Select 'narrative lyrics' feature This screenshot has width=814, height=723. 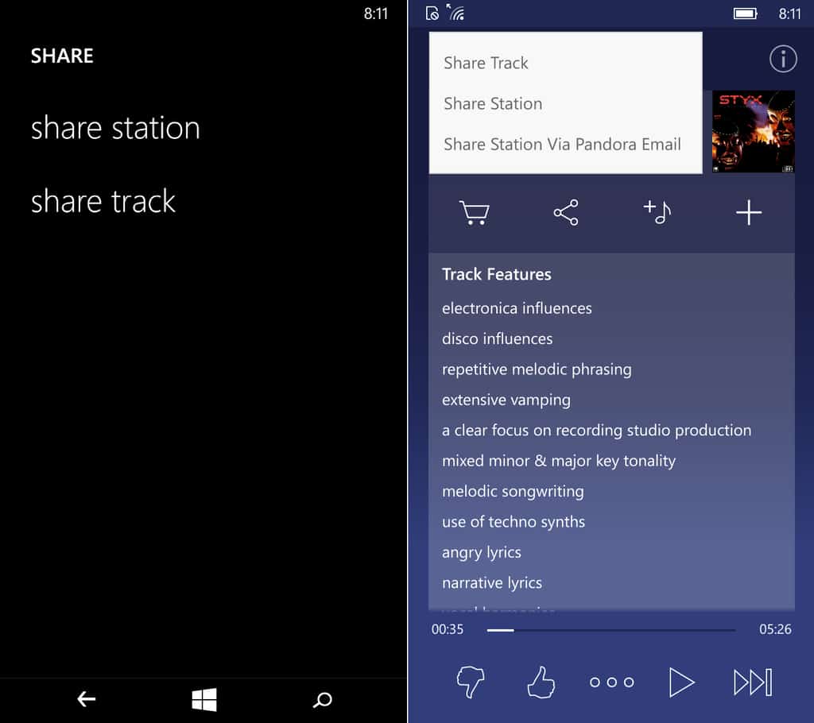tap(491, 583)
